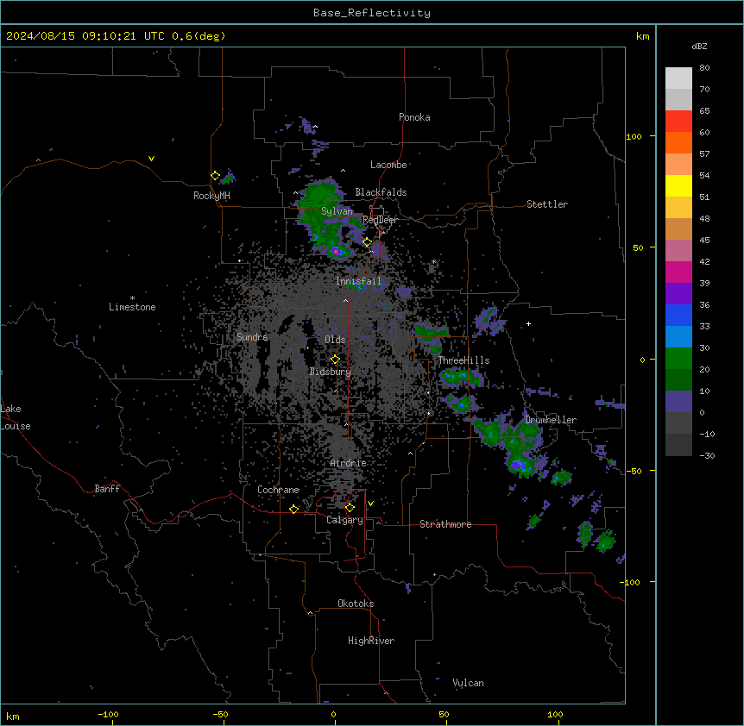Click the green echo cell northwest of ThreeHills
Viewport: 744px width, 726px height.
[x=431, y=333]
